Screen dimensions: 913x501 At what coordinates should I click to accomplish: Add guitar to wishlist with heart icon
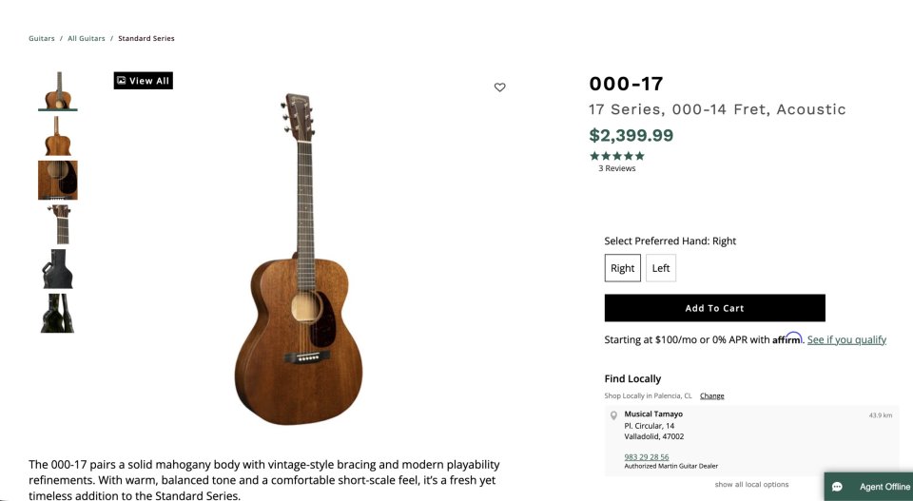500,87
